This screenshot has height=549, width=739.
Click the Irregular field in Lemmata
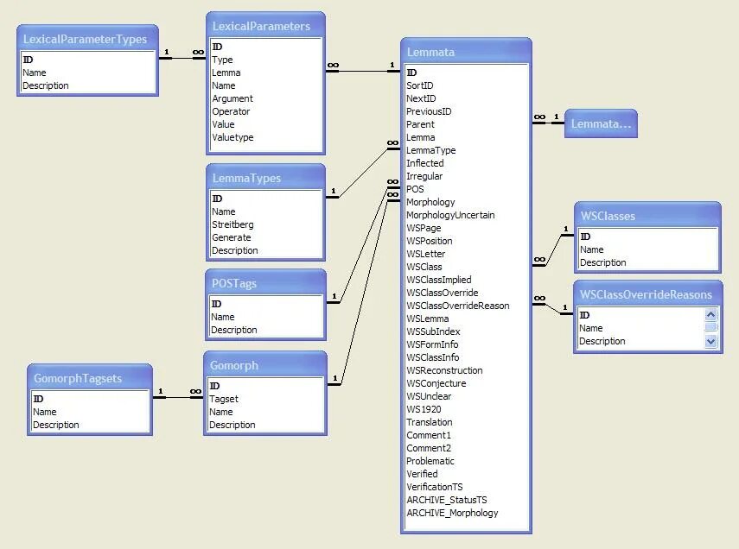467,176
